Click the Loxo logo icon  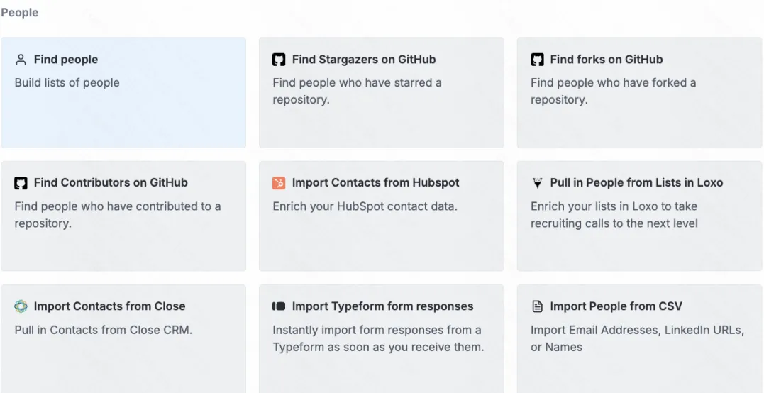(x=537, y=183)
